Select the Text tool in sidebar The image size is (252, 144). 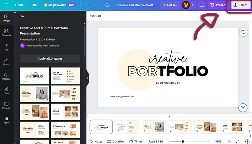point(6,47)
